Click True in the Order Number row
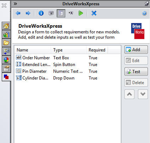 93,58
